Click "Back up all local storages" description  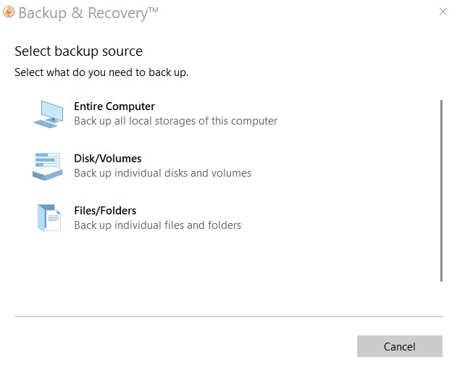pyautogui.click(x=175, y=121)
